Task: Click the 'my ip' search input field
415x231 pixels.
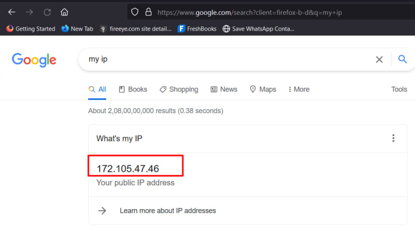Action: coord(228,59)
